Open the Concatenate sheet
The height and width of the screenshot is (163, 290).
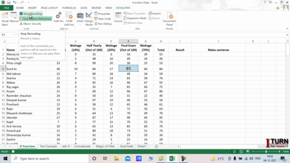pyautogui.click(x=82, y=146)
